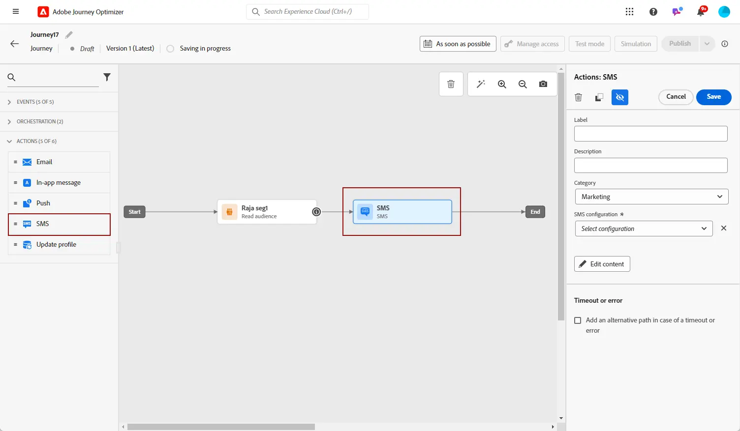Image resolution: width=740 pixels, height=431 pixels.
Task: Click the Test mode button
Action: tap(589, 44)
